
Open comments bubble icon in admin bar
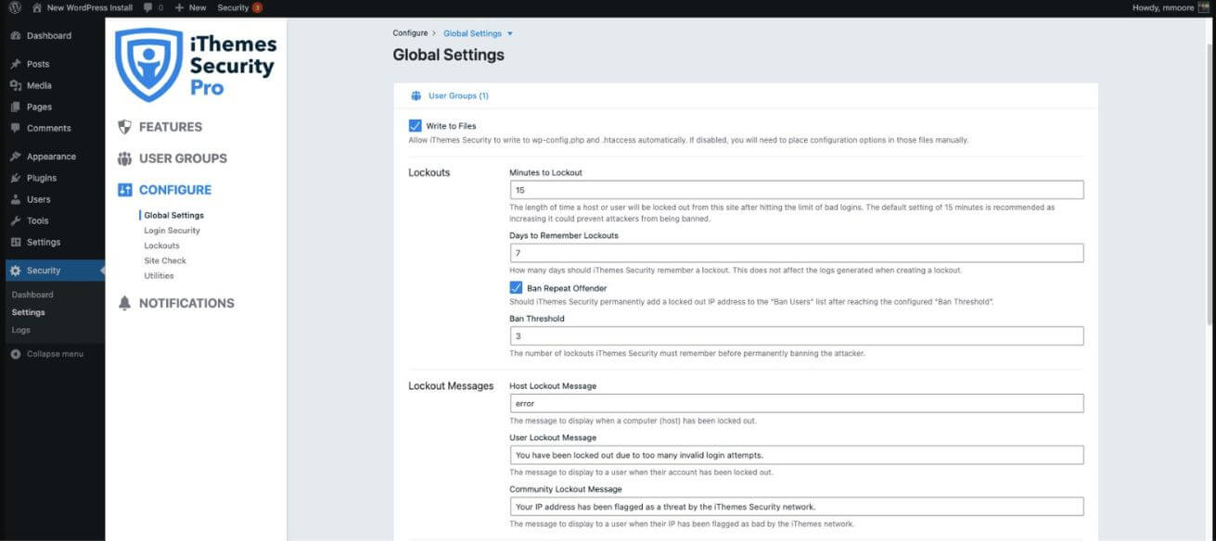tap(148, 7)
